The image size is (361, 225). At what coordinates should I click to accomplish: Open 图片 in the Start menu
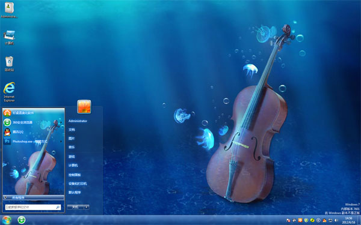tap(72, 139)
